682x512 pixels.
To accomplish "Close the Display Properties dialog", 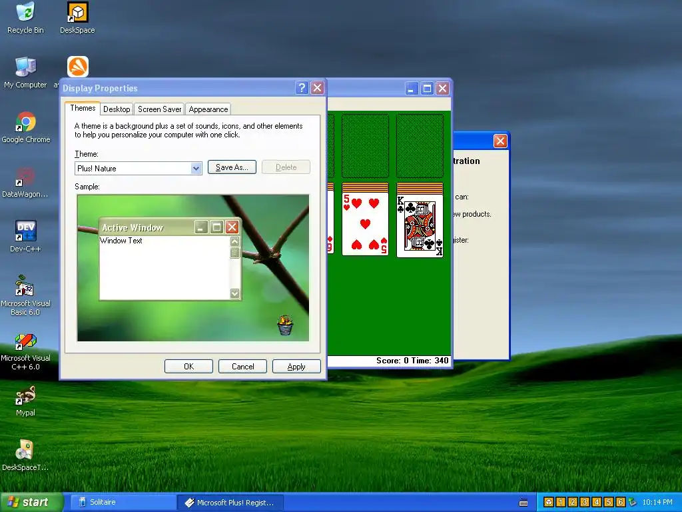I will tap(318, 88).
